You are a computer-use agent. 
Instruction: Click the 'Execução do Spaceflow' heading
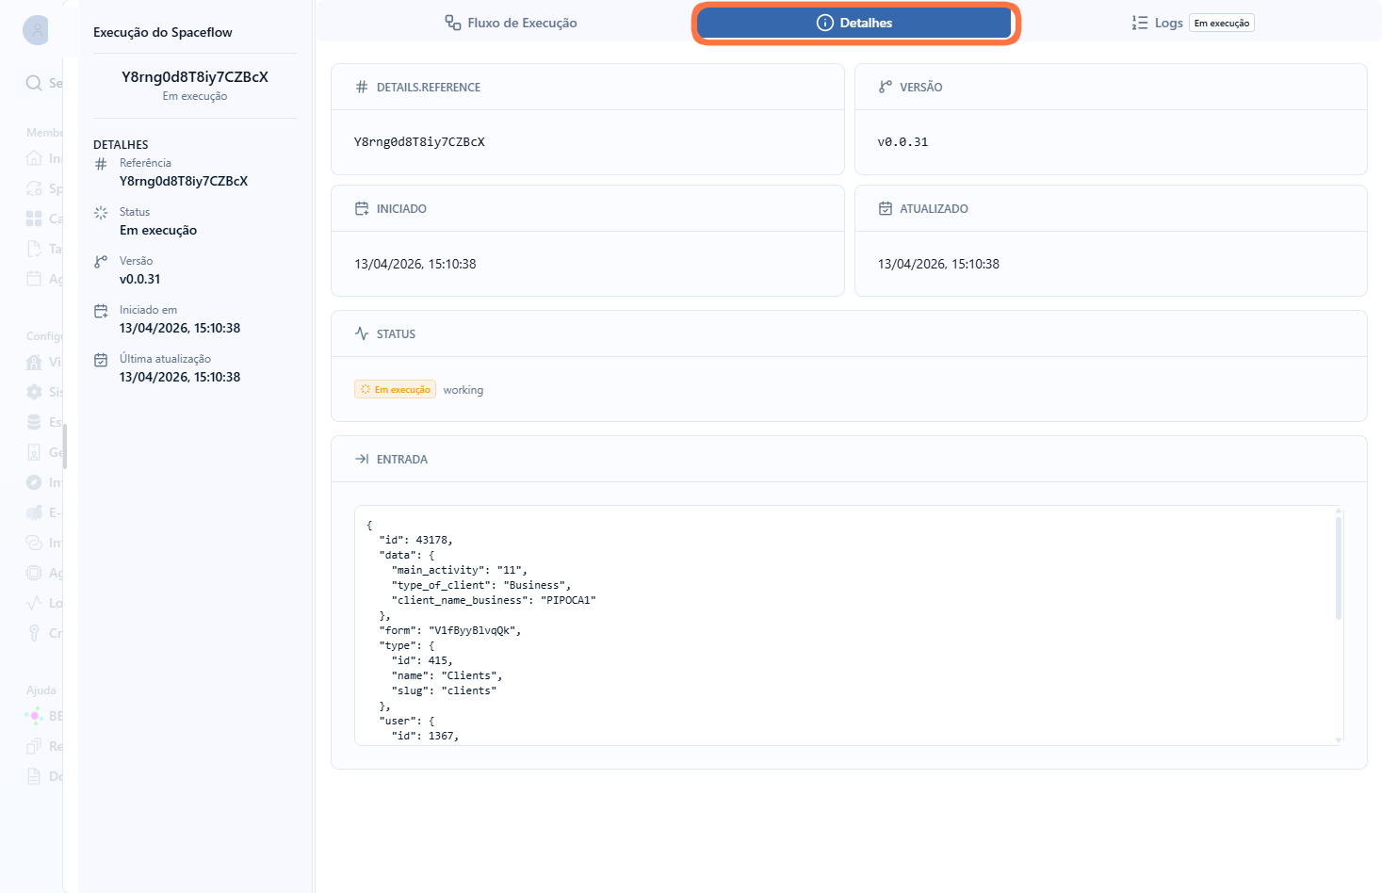click(x=163, y=32)
